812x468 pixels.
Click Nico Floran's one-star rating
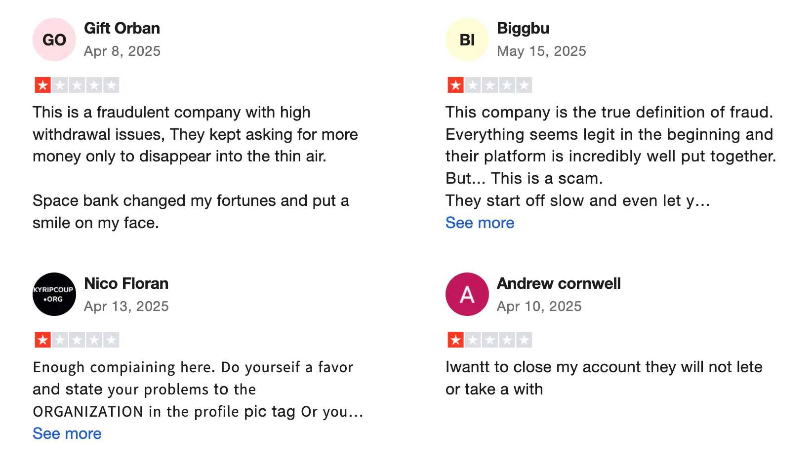click(x=77, y=340)
